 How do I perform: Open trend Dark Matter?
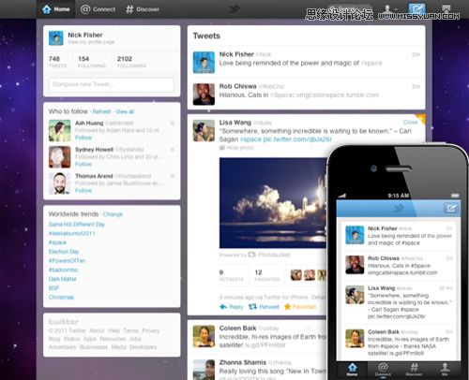62,279
